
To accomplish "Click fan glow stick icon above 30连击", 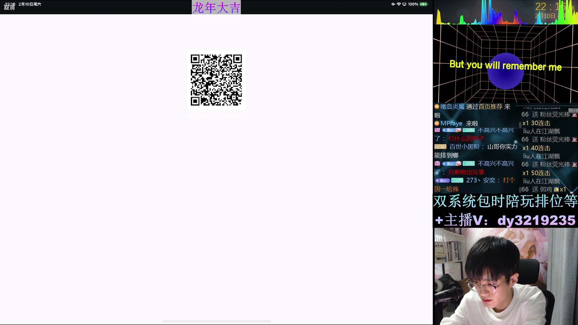I will (x=574, y=115).
